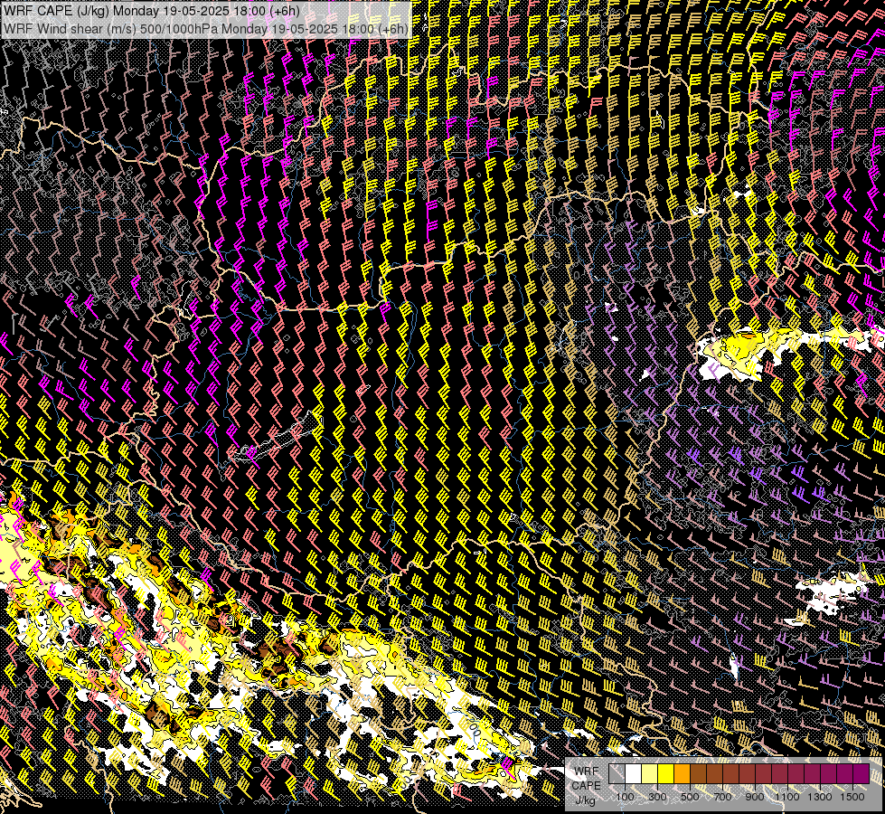Click the legend value 300
Viewport: 885px width, 814px height.
657,797
